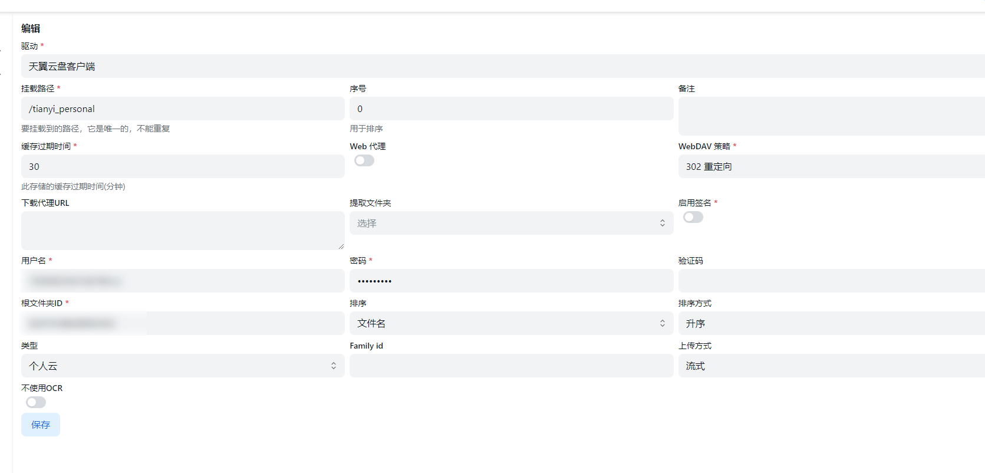This screenshot has width=985, height=473.
Task: Click the Family id input field
Action: [510, 366]
